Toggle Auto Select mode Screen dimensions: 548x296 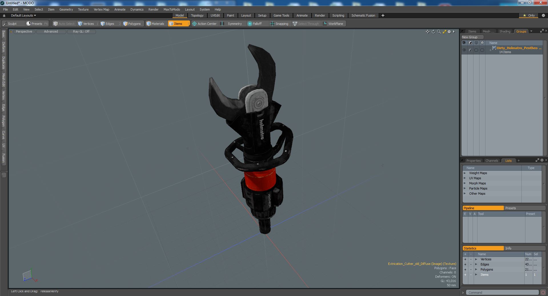[x=64, y=24]
